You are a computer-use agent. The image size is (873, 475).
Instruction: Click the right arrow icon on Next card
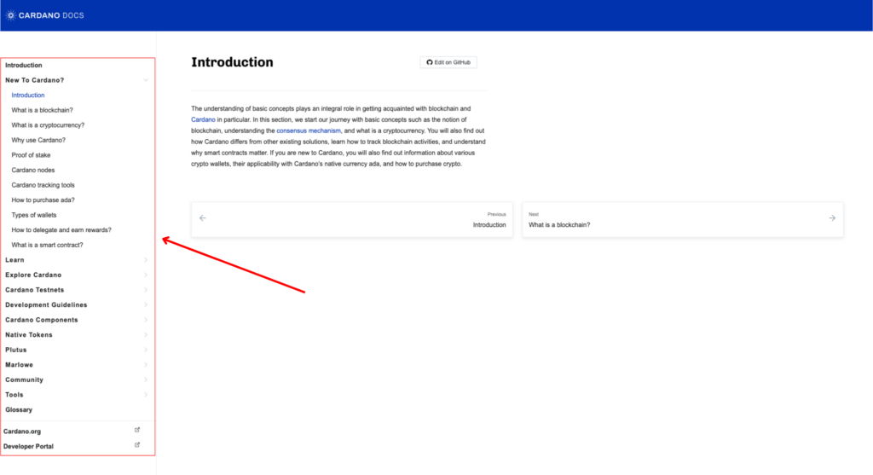[832, 218]
